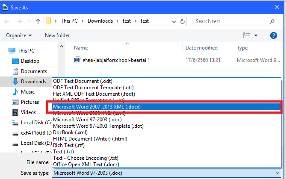Open Downloads in the navigation pane
This screenshot has height=179, width=286.
29,82
